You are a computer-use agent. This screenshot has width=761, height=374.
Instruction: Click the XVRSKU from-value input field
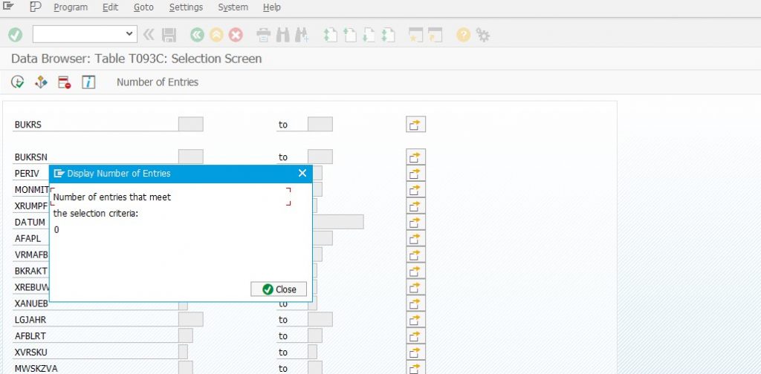point(183,352)
